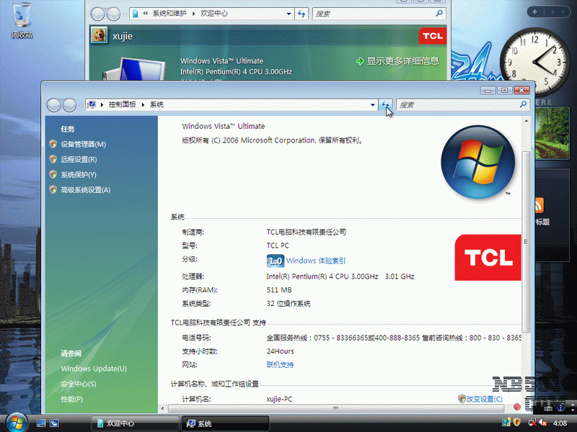Screen dimensions: 577x432
Task: Expand the System window address bar history dropdown
Action: pos(373,105)
